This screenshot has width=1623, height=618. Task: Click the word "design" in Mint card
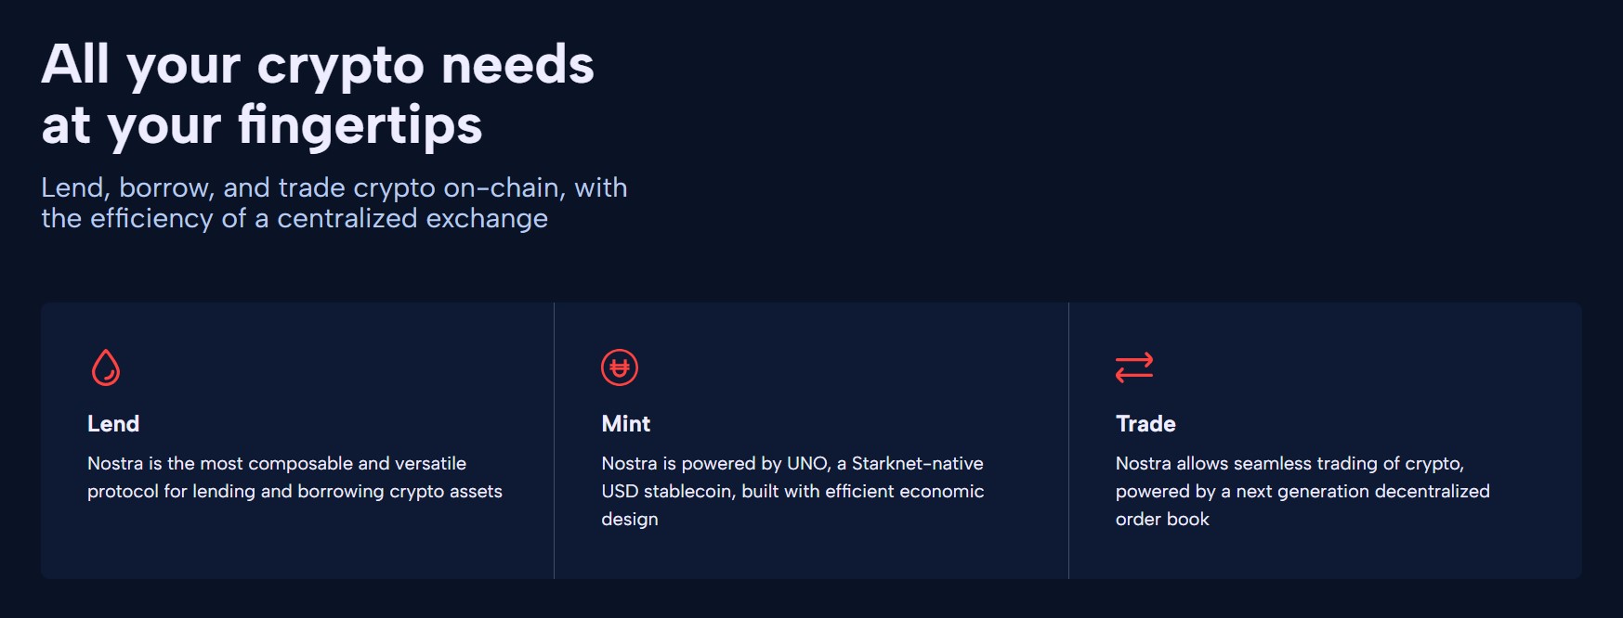click(x=630, y=519)
